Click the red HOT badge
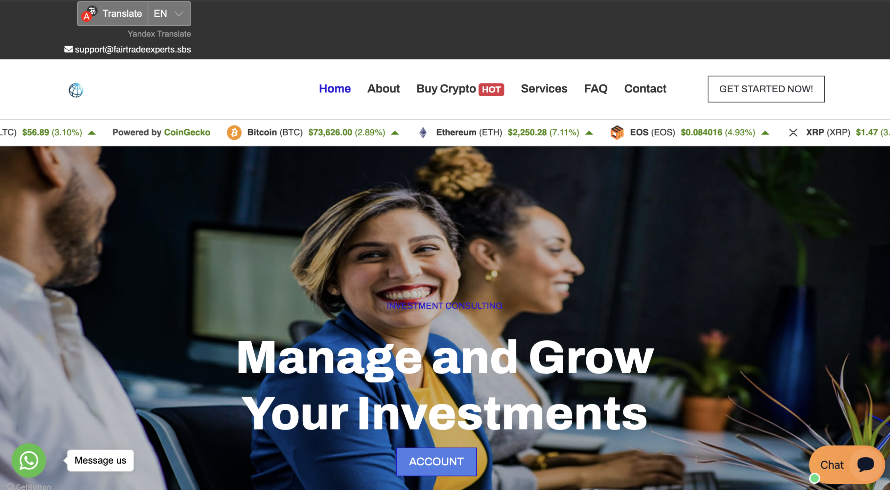Screen dimensions: 890x490 click(491, 89)
